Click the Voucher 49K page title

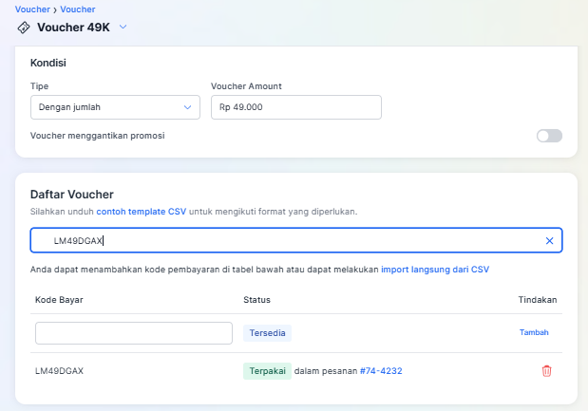click(73, 27)
